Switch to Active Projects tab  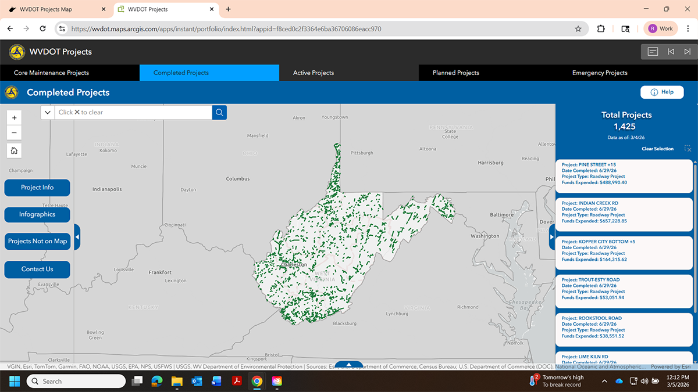[314, 73]
